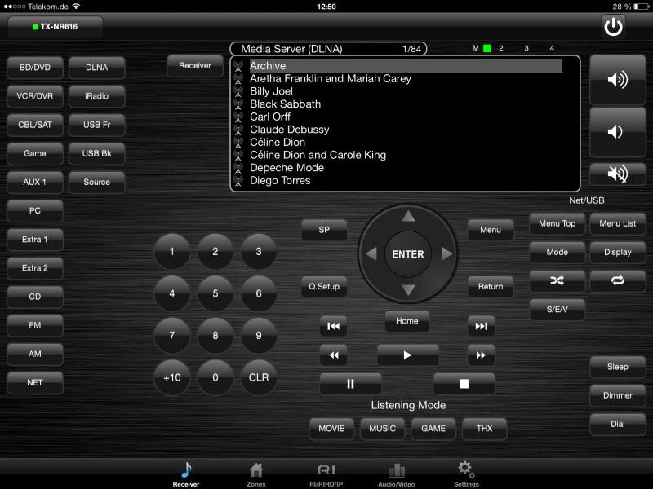The width and height of the screenshot is (653, 489).
Task: Tap the Mode button
Action: (557, 253)
